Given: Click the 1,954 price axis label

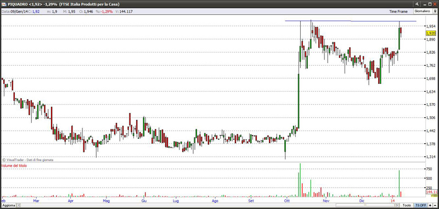Looking at the screenshot, I should 431,26.
